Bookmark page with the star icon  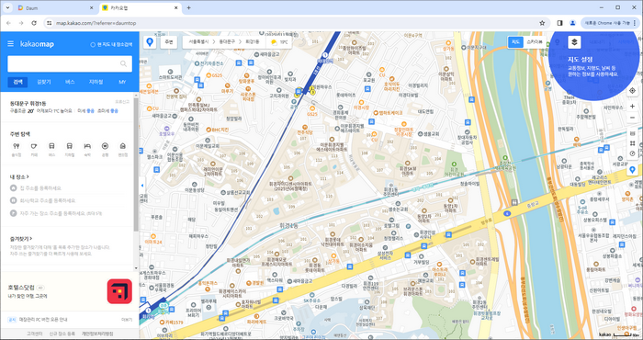point(542,23)
